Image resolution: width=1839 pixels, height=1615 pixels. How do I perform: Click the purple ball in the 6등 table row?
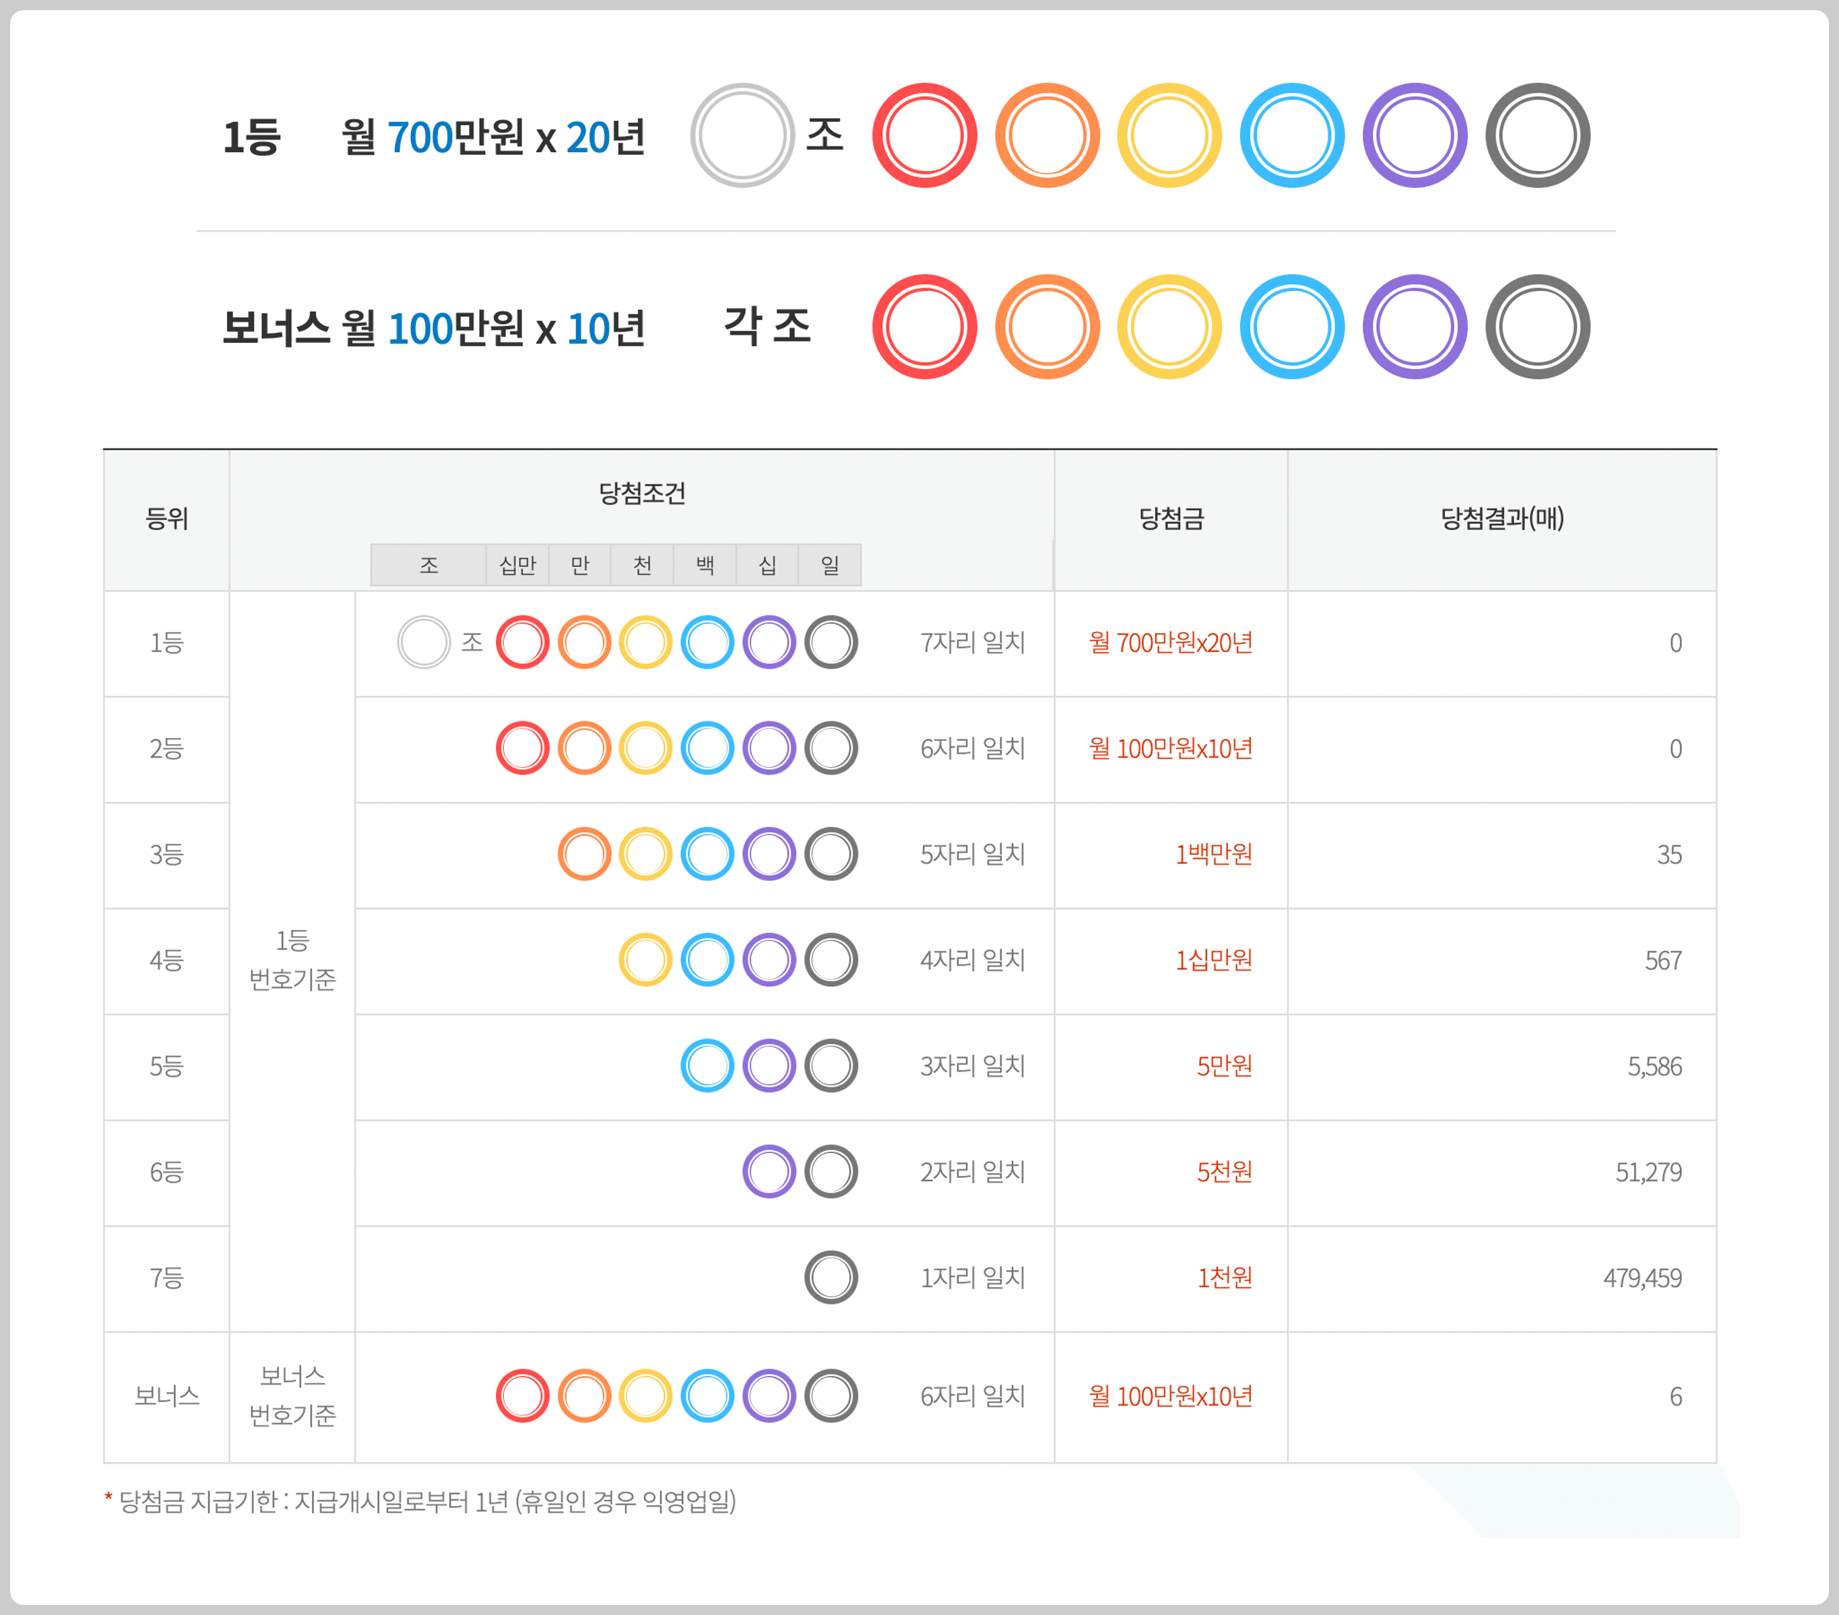pos(769,1171)
